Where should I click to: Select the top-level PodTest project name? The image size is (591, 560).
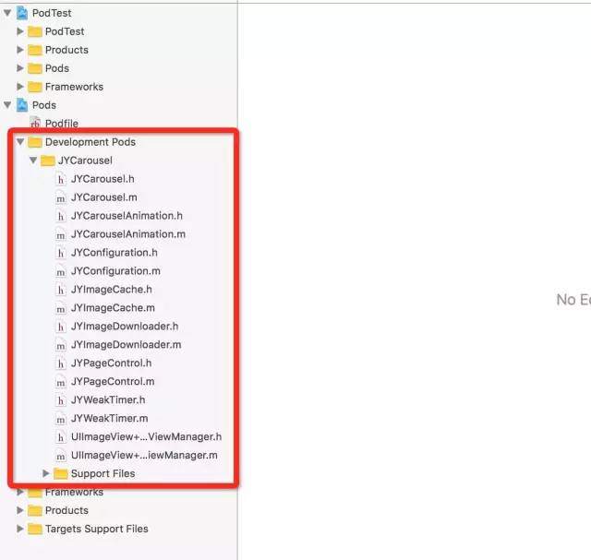tap(52, 13)
